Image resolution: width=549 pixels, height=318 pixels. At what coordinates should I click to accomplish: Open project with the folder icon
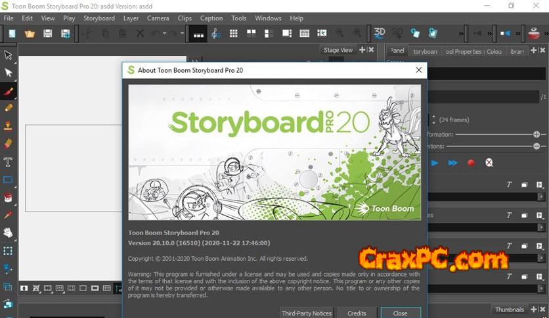pos(28,33)
